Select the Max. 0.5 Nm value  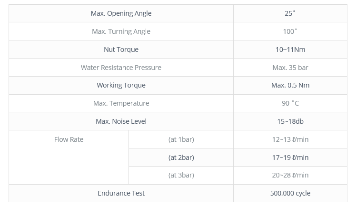point(290,85)
